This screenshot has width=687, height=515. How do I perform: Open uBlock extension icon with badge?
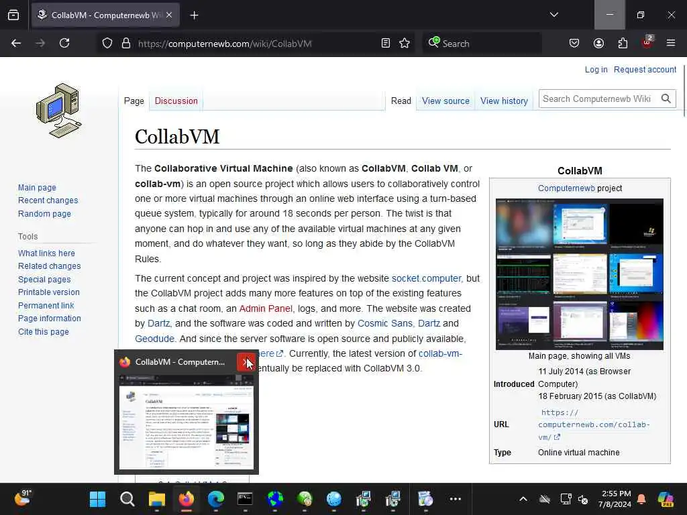[x=647, y=42]
